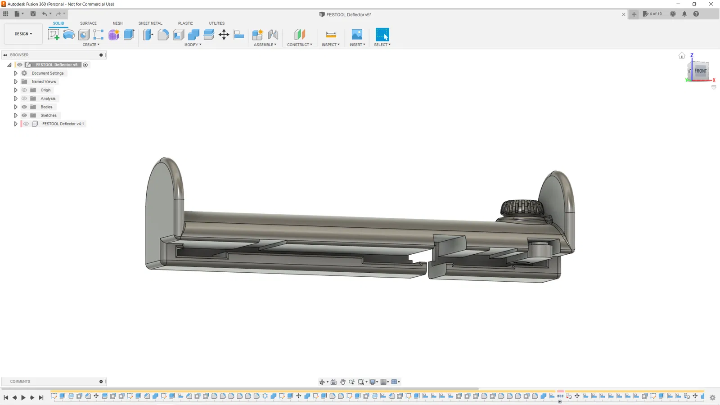Select the Look At tool in navigation bar
The image size is (720, 405).
(333, 382)
